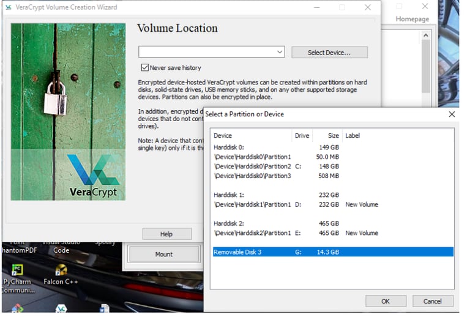Click the Device column header
Image resolution: width=470 pixels, height=317 pixels.
251,135
